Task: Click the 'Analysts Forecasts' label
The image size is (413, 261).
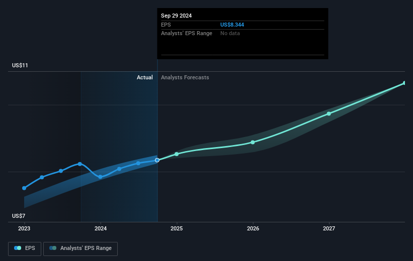Action: (x=185, y=77)
